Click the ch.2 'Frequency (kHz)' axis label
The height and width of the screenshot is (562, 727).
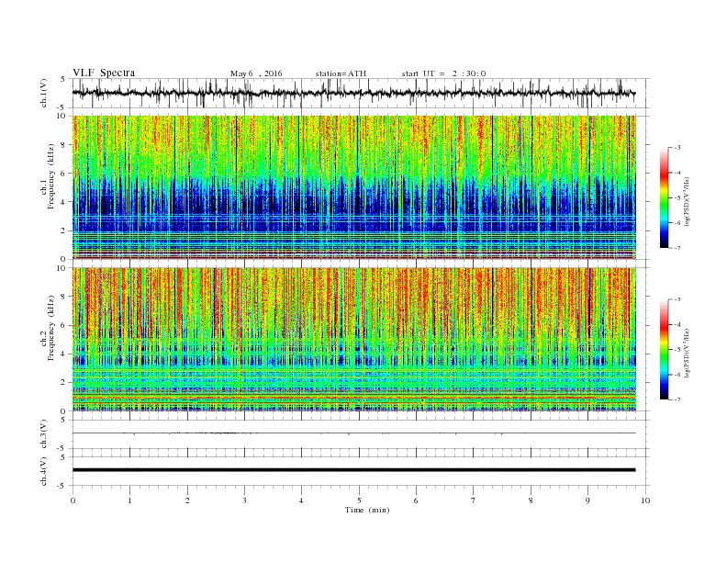click(51, 328)
